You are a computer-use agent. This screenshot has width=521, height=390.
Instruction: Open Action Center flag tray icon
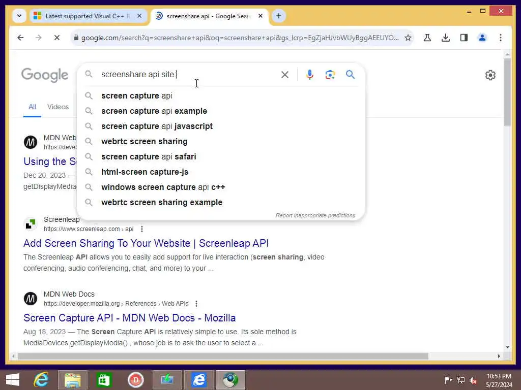click(x=448, y=380)
